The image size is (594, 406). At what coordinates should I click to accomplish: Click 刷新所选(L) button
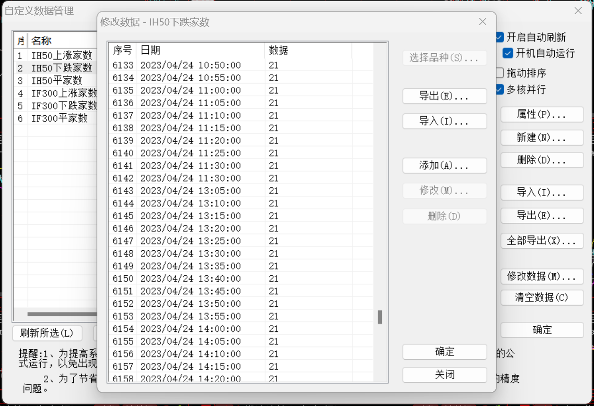click(x=47, y=333)
